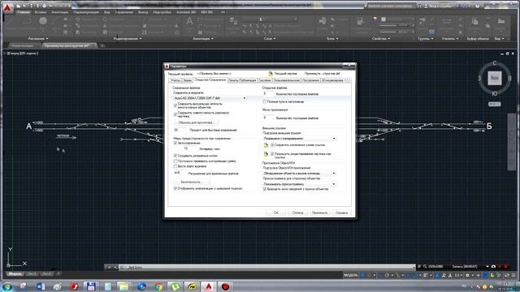
Task: Disable the 'Автосохранение' checkbox
Action: click(175, 143)
